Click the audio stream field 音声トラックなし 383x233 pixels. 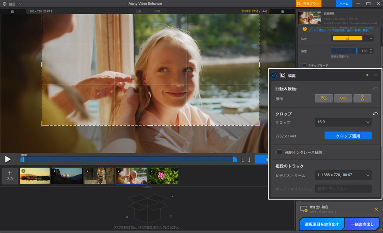coord(343,189)
